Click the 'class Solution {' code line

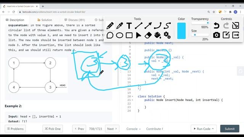click(151, 96)
